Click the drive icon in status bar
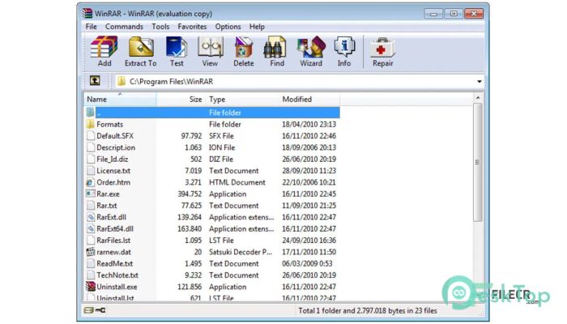 point(88,310)
